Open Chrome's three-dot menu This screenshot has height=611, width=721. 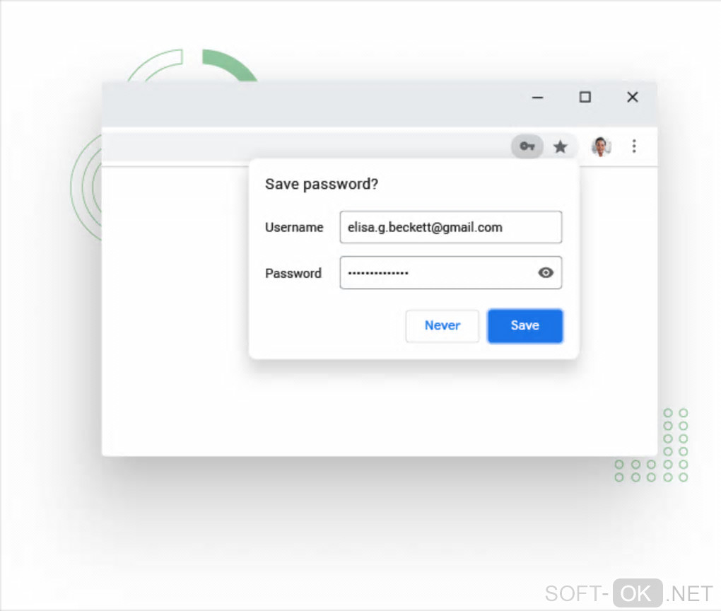click(634, 146)
